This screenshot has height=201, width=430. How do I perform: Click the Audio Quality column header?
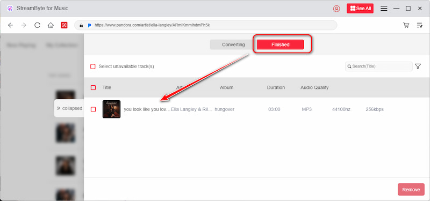[314, 87]
